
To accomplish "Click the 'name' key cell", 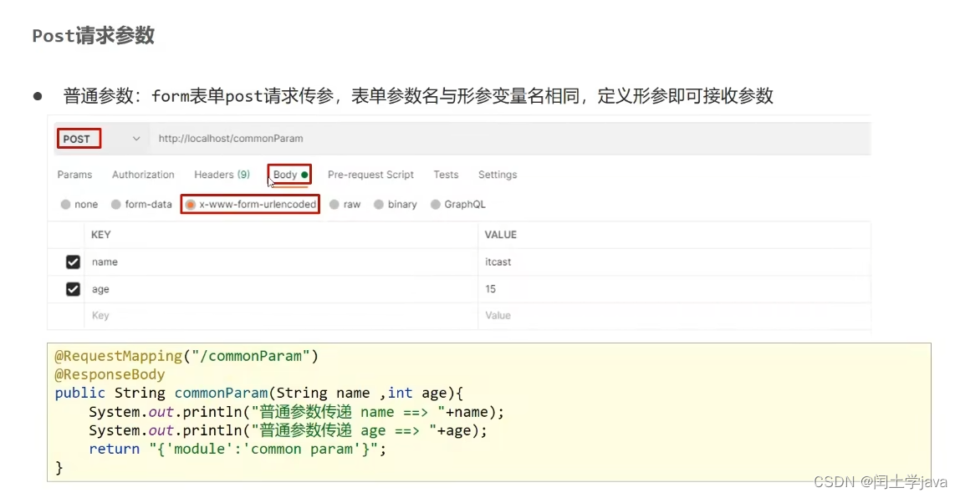I will click(x=281, y=262).
